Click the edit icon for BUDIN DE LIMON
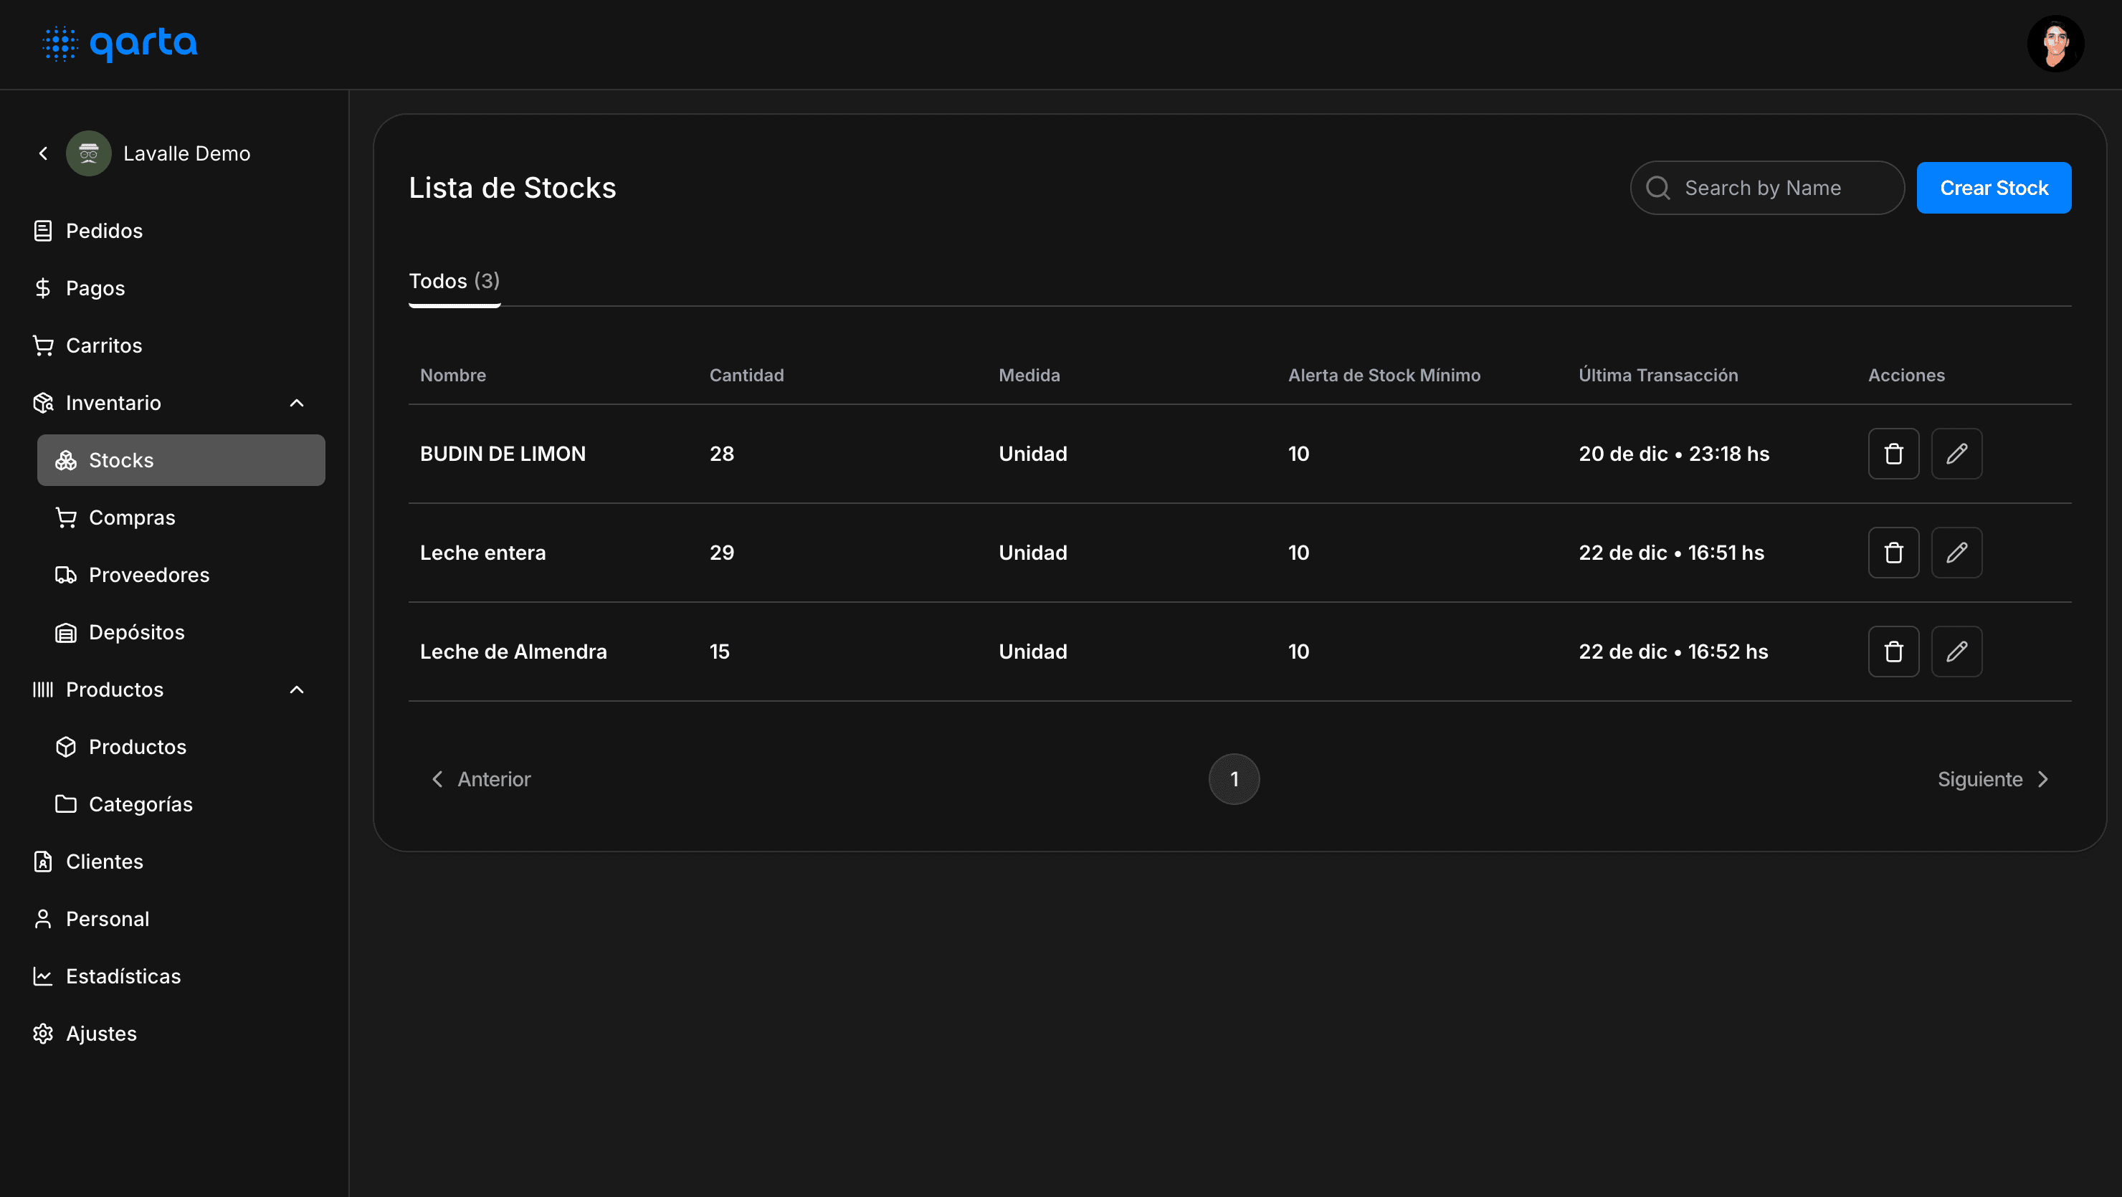 1957,454
